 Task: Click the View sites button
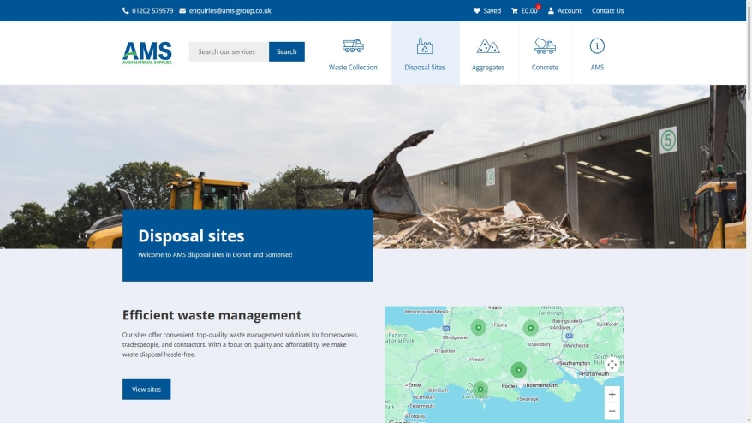coord(146,390)
